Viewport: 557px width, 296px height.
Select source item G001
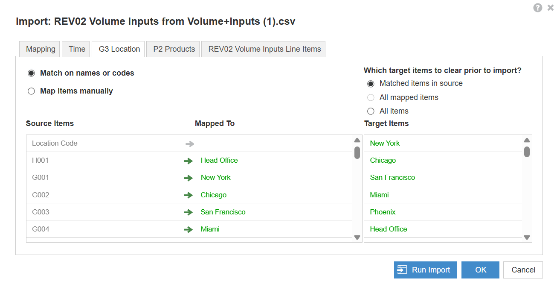coord(41,178)
